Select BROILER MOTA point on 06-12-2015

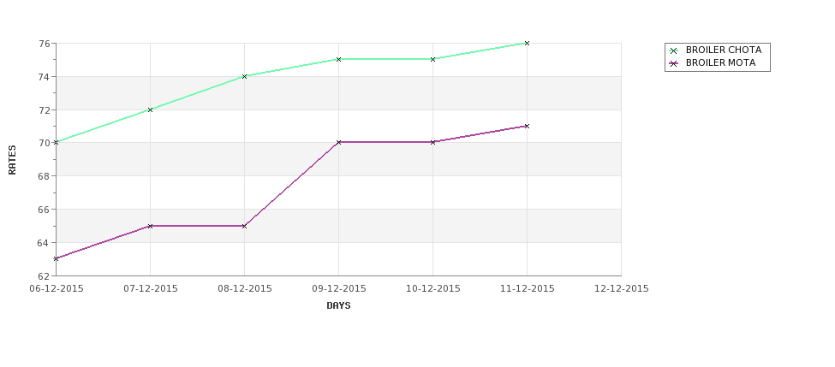point(56,259)
